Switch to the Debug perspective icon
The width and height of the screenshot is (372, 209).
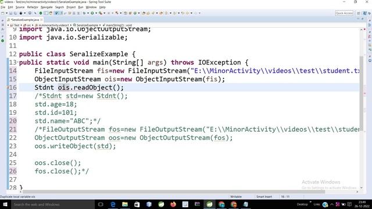click(370, 13)
